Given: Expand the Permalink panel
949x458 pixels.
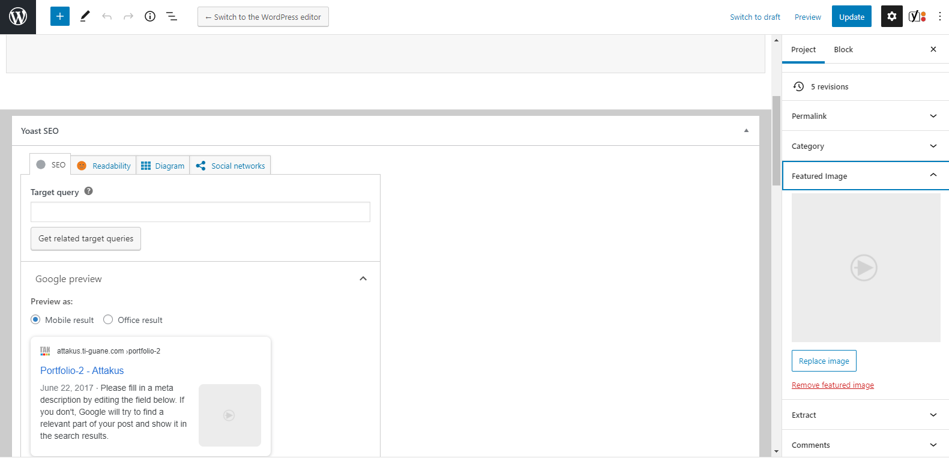Looking at the screenshot, I should click(x=865, y=116).
